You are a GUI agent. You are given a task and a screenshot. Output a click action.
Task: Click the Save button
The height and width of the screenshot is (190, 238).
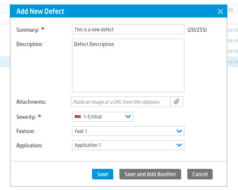coord(103,174)
